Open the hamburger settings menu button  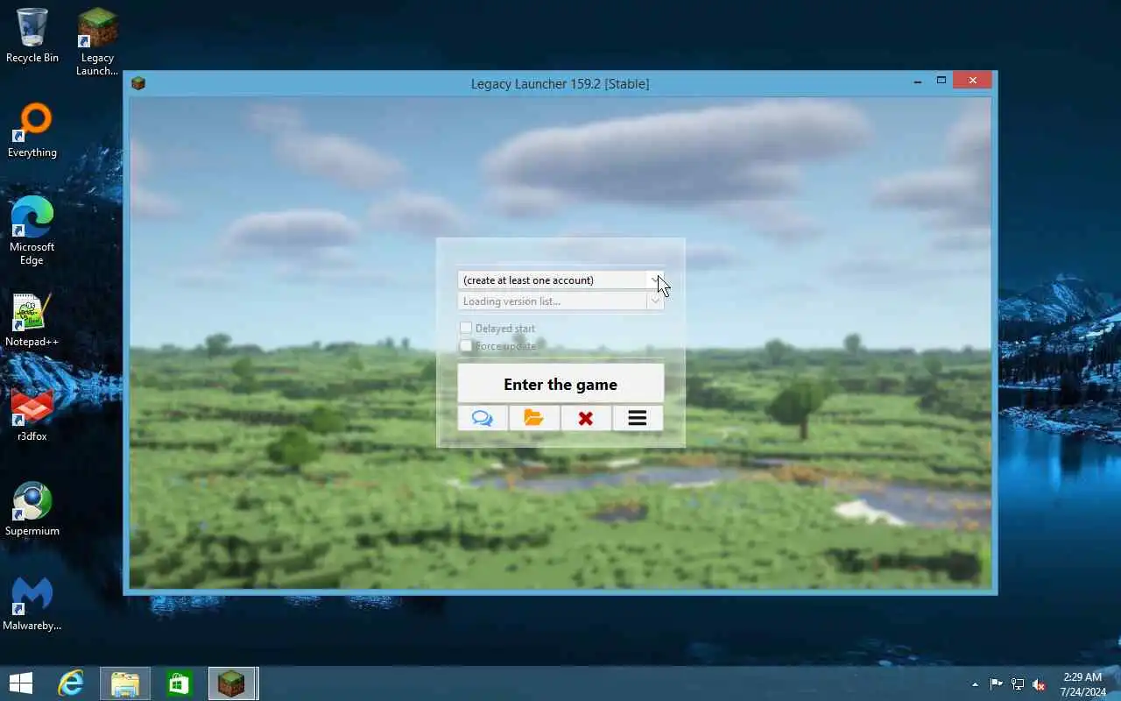point(638,418)
